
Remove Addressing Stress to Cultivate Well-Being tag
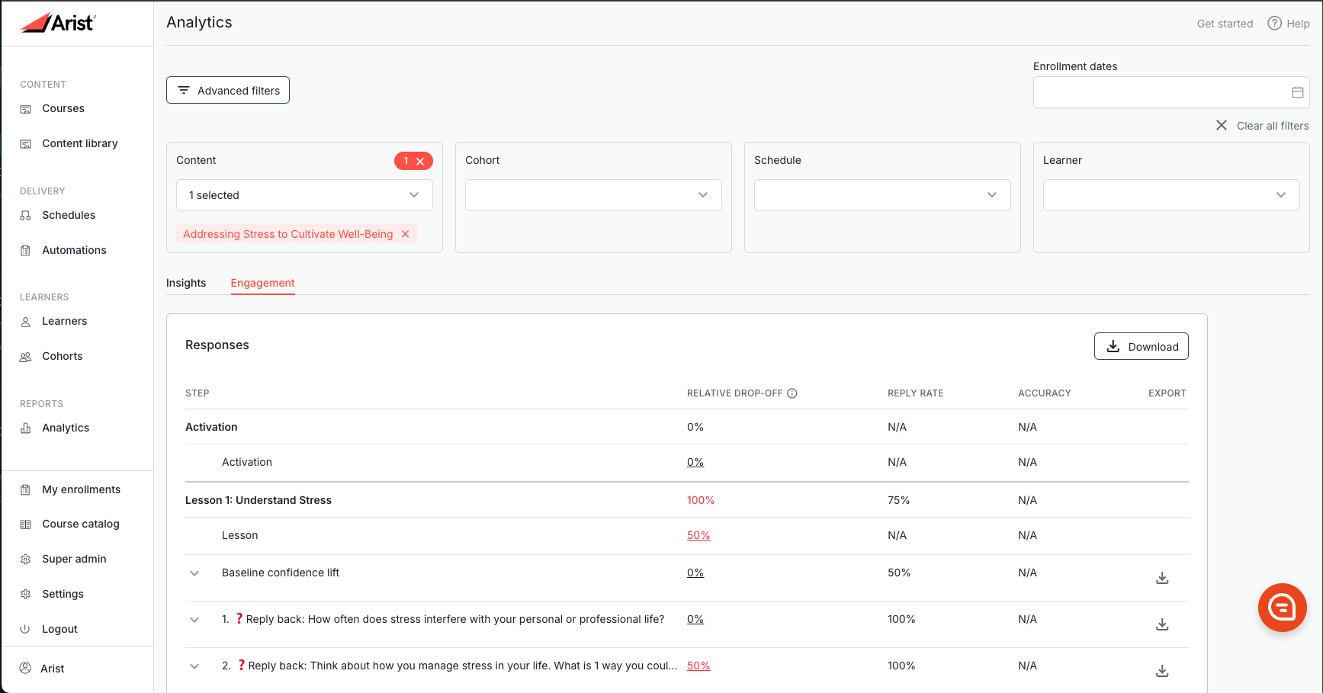pos(406,234)
